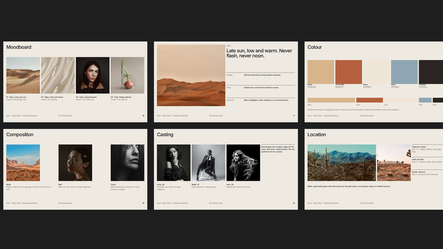This screenshot has width=443, height=249.
Task: Select the Moodboard slide title
Action: point(19,47)
